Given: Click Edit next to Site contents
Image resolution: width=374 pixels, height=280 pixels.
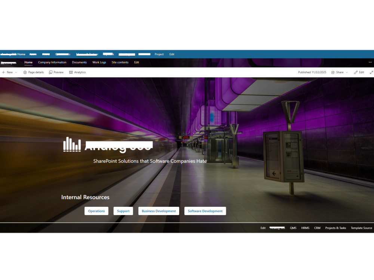Looking at the screenshot, I should [137, 62].
